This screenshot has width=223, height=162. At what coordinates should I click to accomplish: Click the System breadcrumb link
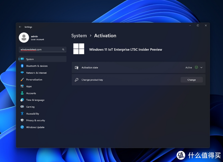tap(79, 36)
